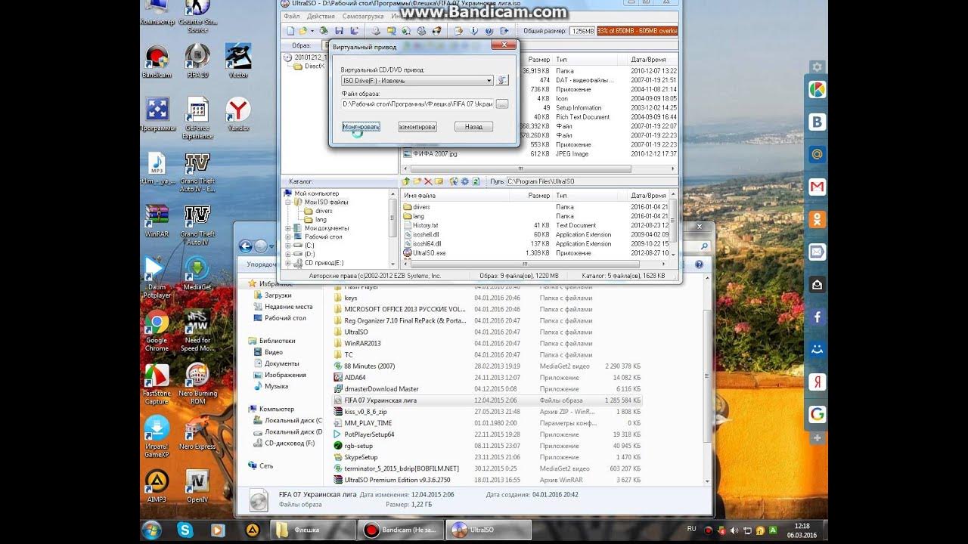The width and height of the screenshot is (968, 544).
Task: Click the Back arrow in Explorer window
Action: click(246, 246)
